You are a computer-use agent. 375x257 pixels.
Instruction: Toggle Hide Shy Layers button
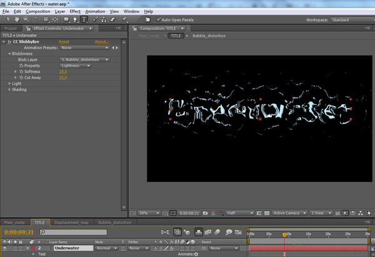[199, 232]
